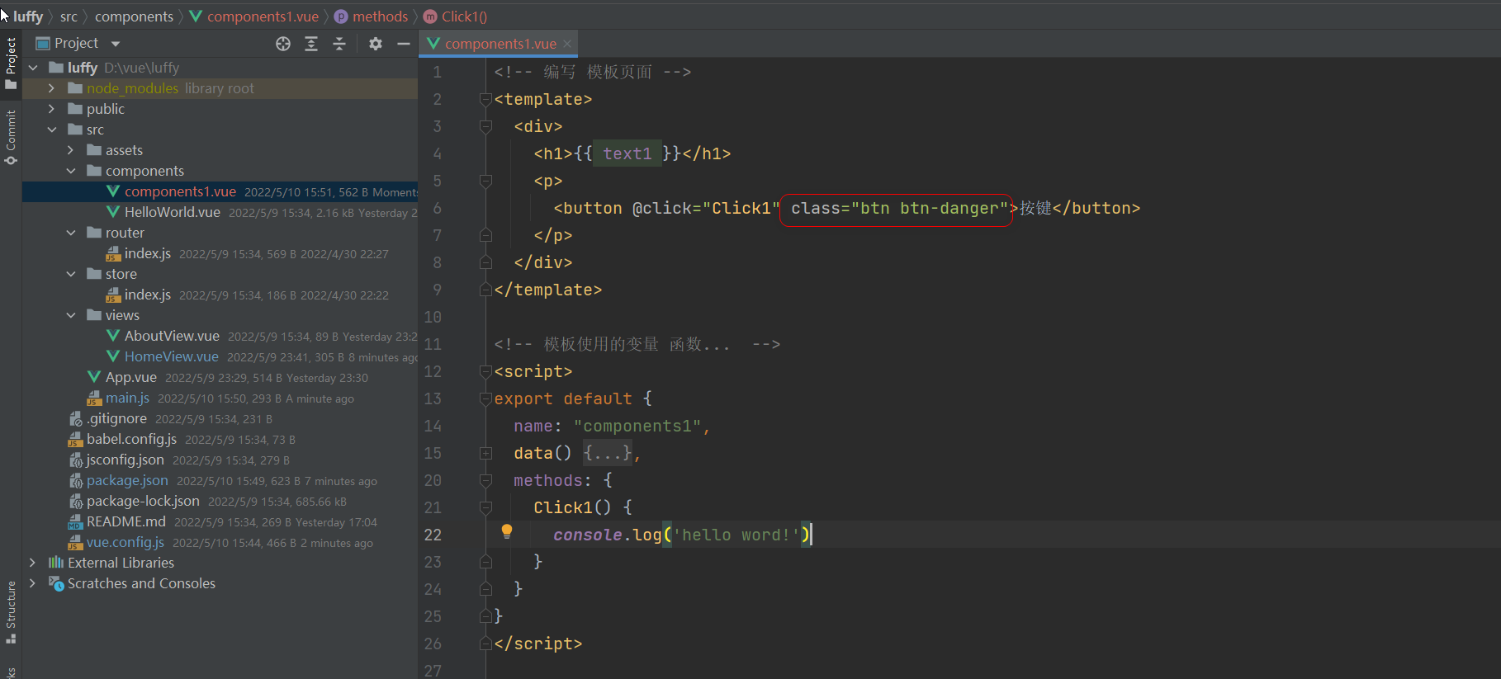This screenshot has width=1501, height=679.
Task: Open Project panel settings gear
Action: tap(376, 44)
